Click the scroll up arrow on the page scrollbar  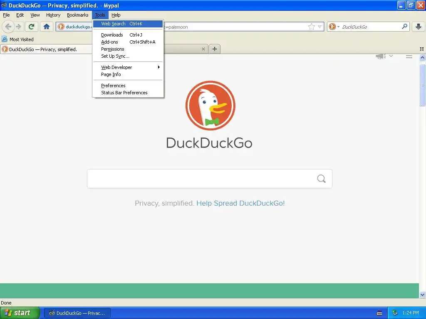(422, 57)
